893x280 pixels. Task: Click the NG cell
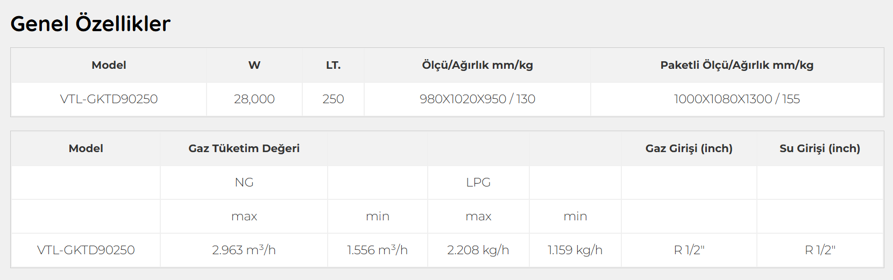(x=244, y=182)
